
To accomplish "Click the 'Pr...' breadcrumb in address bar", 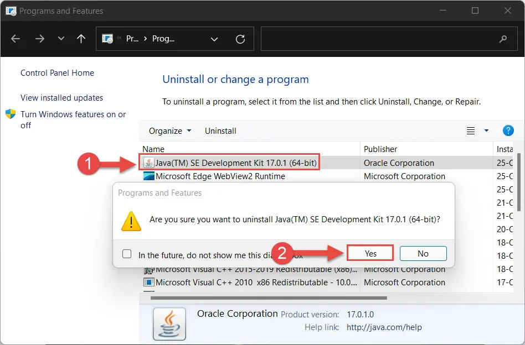I will pyautogui.click(x=132, y=39).
